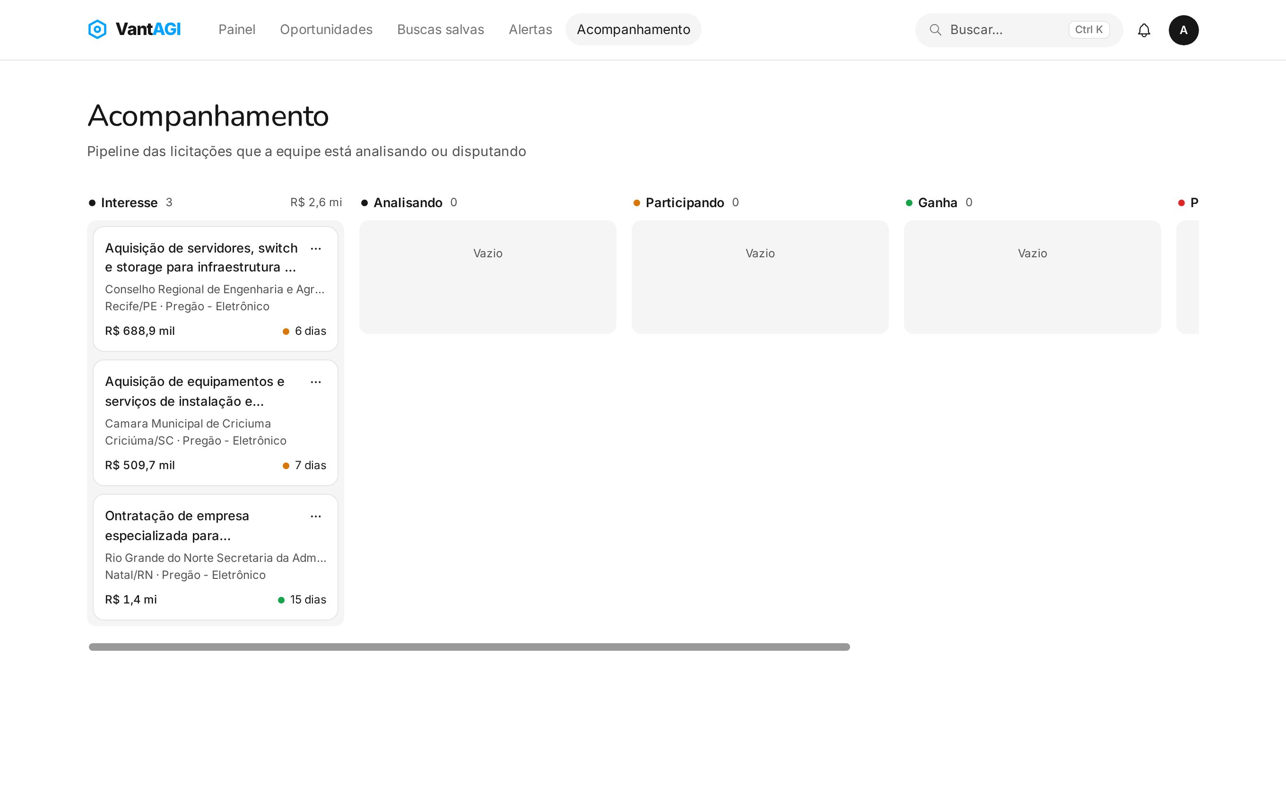
Task: Click Recife/PE Pregão Eletrônico line
Action: tap(187, 306)
